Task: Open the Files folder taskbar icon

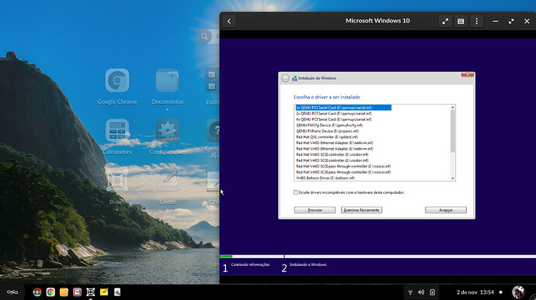Action: 64,292
